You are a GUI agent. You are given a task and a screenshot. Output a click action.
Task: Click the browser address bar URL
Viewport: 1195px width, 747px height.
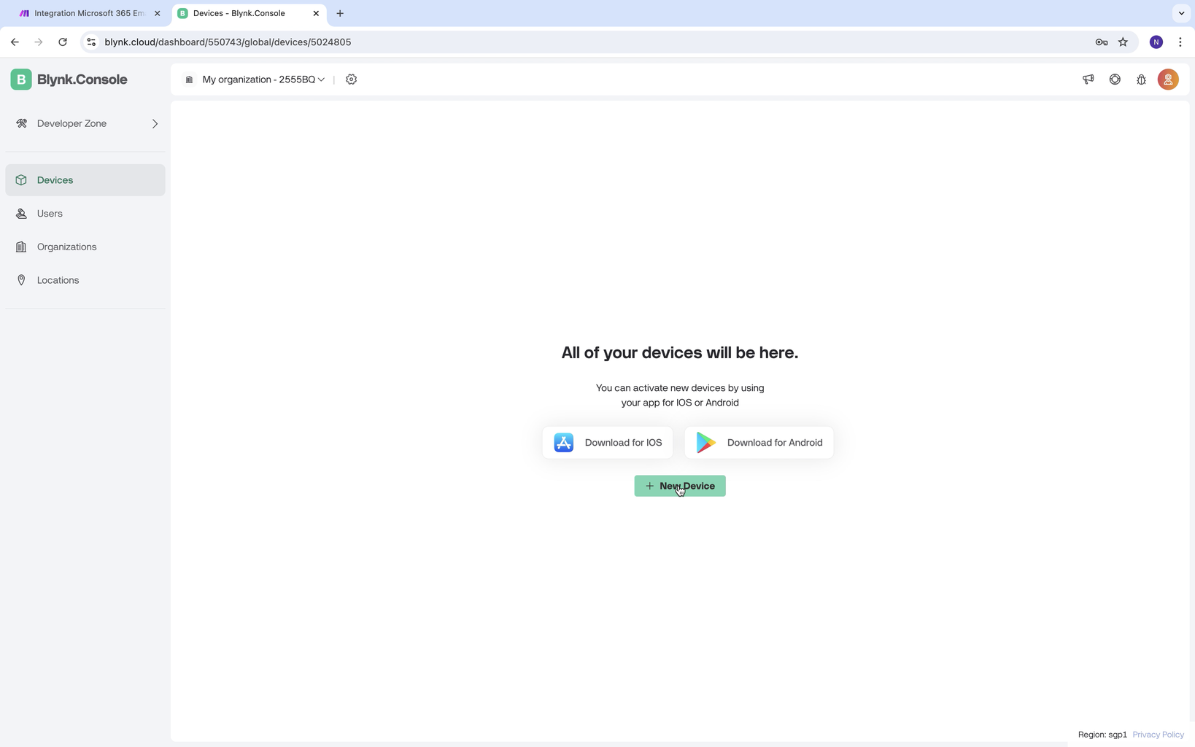coord(228,42)
